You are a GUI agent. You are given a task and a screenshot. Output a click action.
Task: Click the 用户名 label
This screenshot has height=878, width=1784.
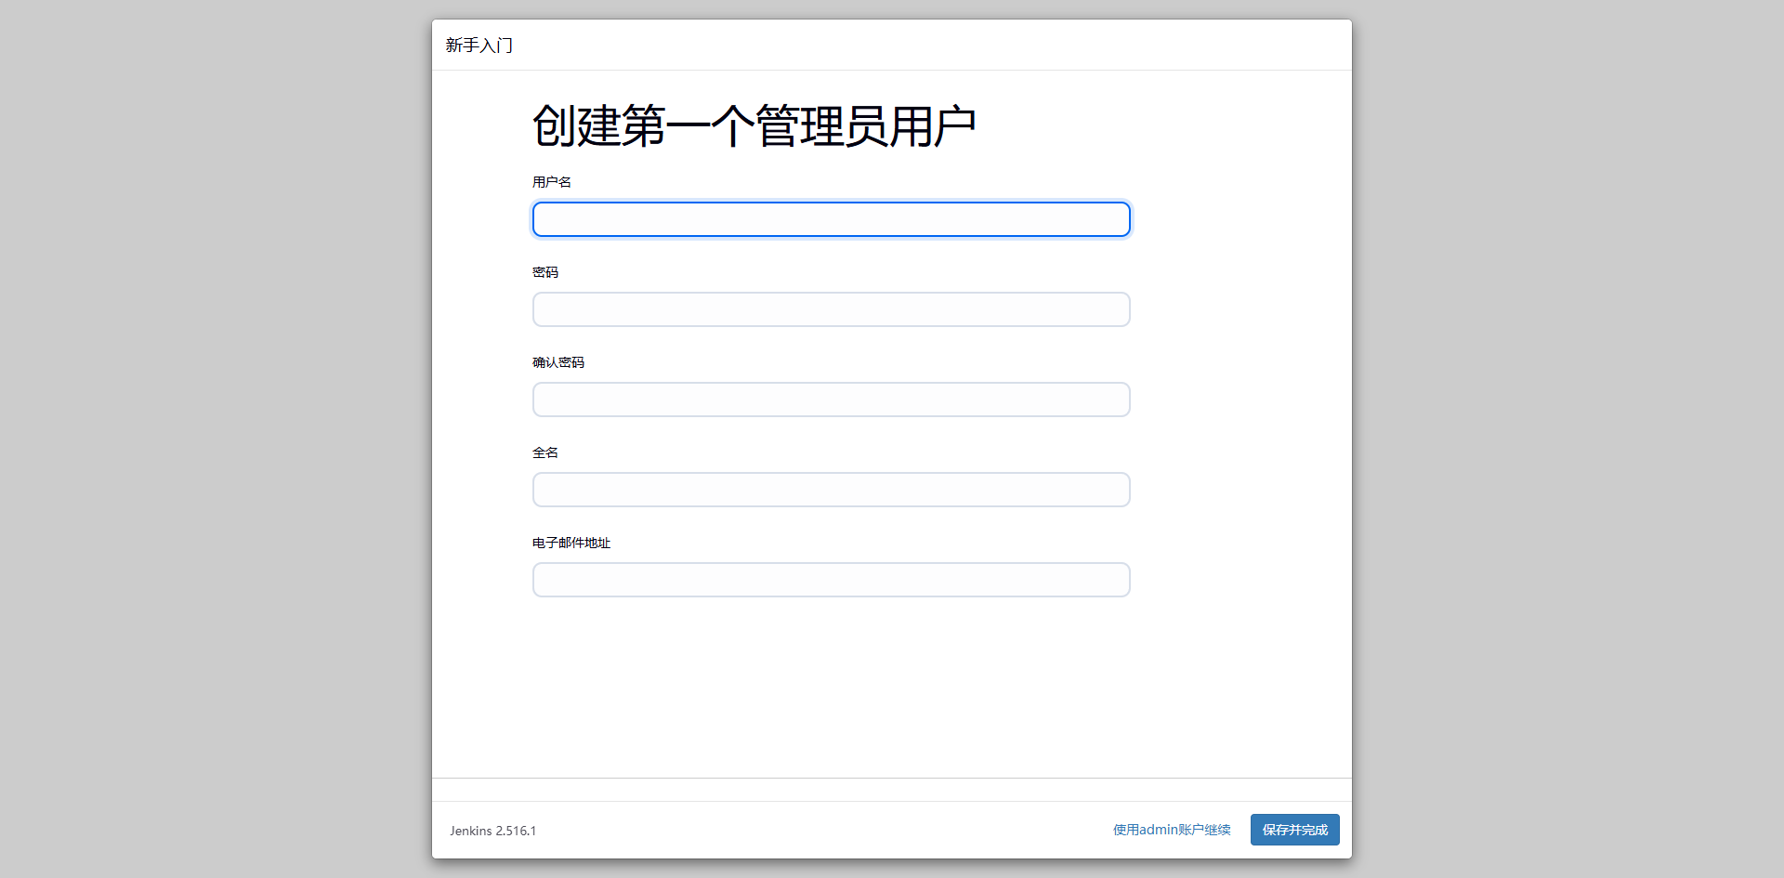[x=552, y=182]
